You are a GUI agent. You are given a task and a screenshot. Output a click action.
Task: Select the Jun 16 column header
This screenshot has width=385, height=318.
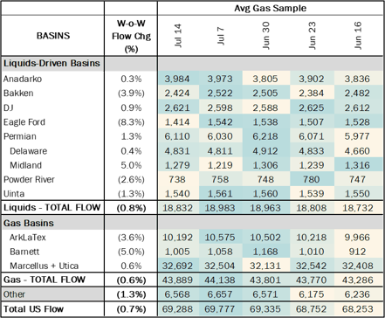click(357, 35)
